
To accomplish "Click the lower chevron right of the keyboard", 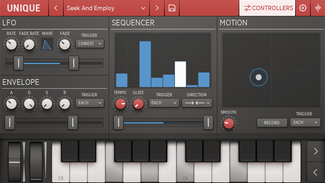I will point(315,172).
